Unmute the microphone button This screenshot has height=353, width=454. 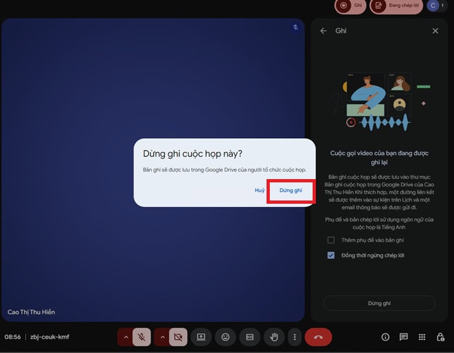142,337
